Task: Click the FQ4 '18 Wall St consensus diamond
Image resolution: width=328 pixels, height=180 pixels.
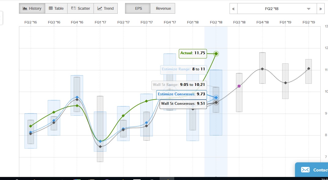Action: [262, 69]
